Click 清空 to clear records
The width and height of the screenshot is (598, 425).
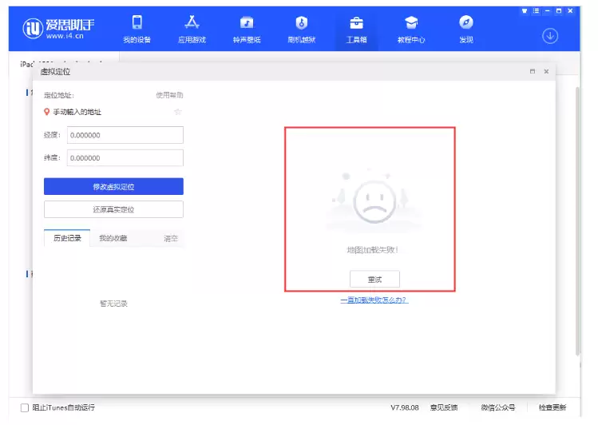[171, 238]
